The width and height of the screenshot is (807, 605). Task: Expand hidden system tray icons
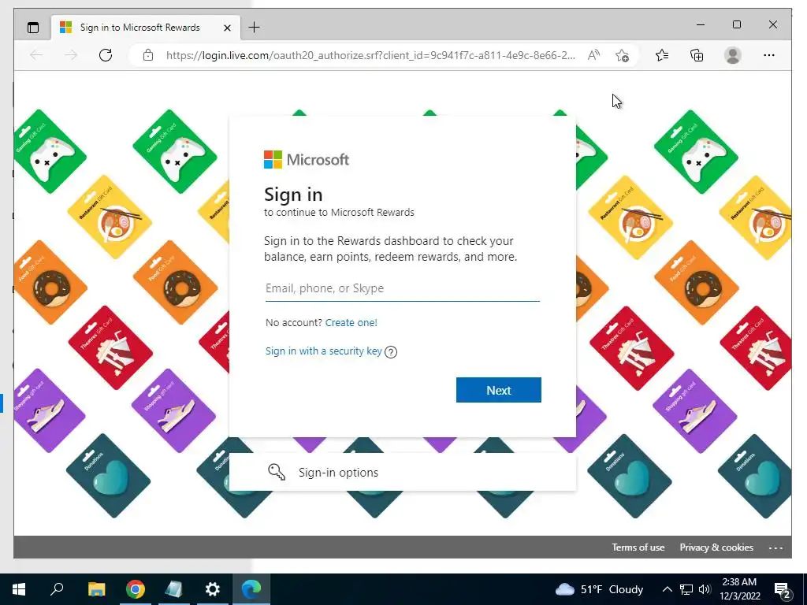(x=667, y=589)
